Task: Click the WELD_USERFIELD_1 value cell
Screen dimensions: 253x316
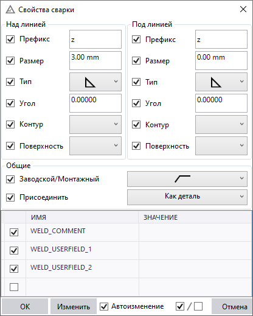Action: point(195,250)
